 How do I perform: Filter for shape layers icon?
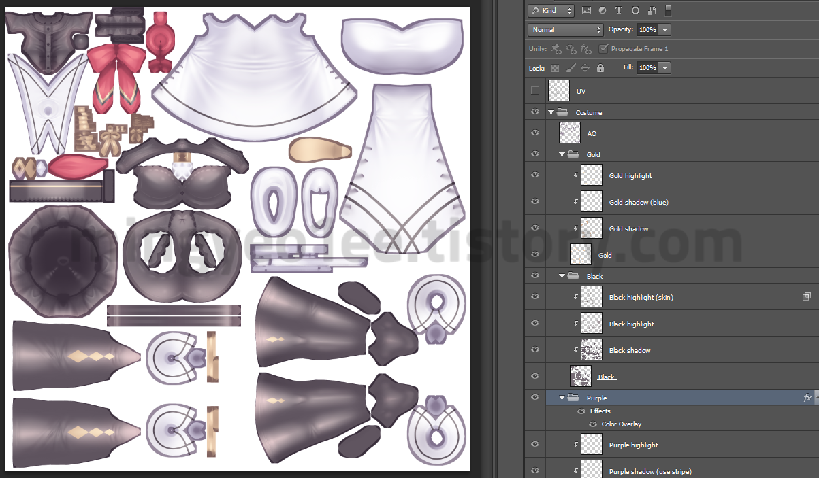pos(635,10)
